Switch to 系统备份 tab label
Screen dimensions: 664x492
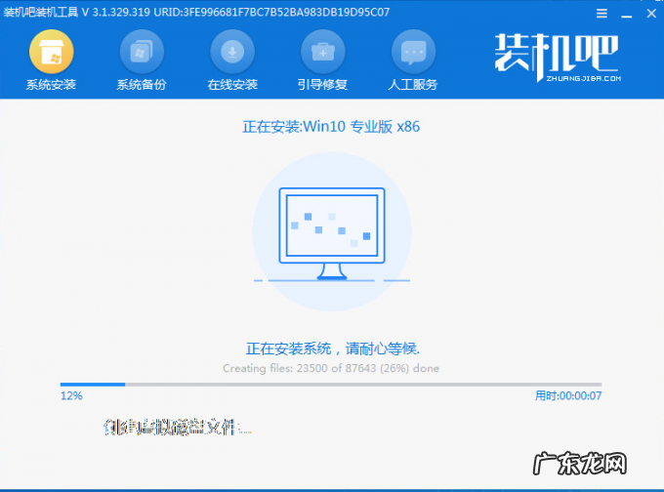pyautogui.click(x=142, y=85)
